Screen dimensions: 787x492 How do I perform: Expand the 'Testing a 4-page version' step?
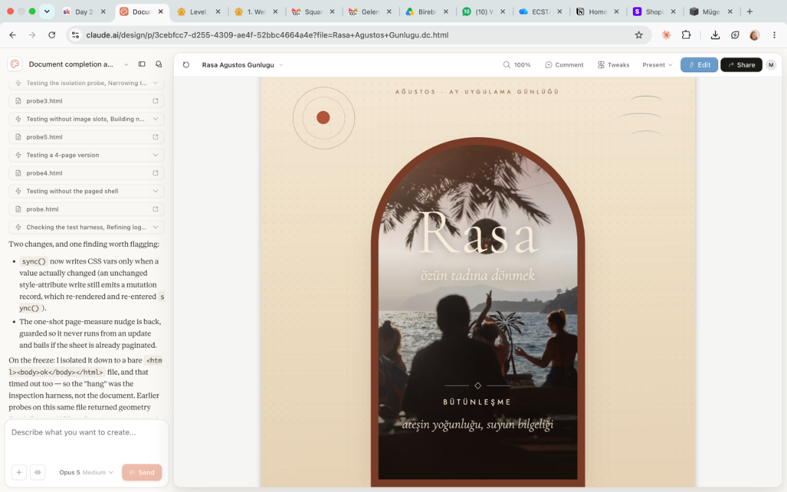click(x=87, y=155)
